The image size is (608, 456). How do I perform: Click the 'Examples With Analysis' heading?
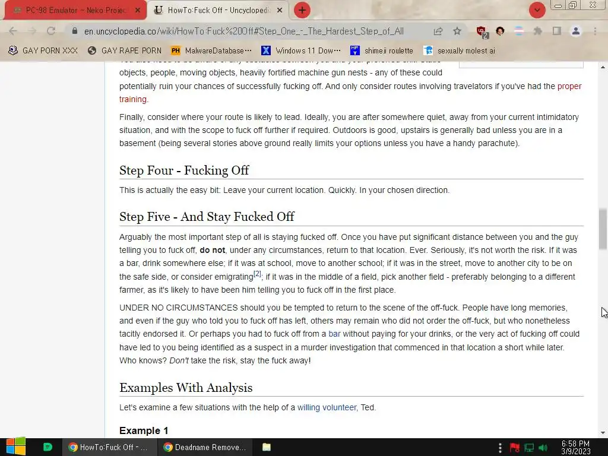(186, 387)
